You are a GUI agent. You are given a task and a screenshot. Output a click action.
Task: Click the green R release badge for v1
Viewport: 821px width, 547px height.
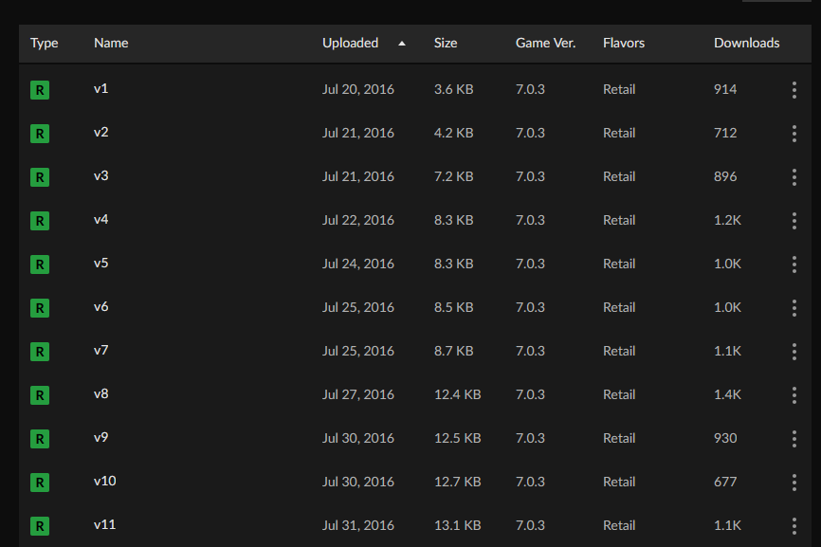40,90
